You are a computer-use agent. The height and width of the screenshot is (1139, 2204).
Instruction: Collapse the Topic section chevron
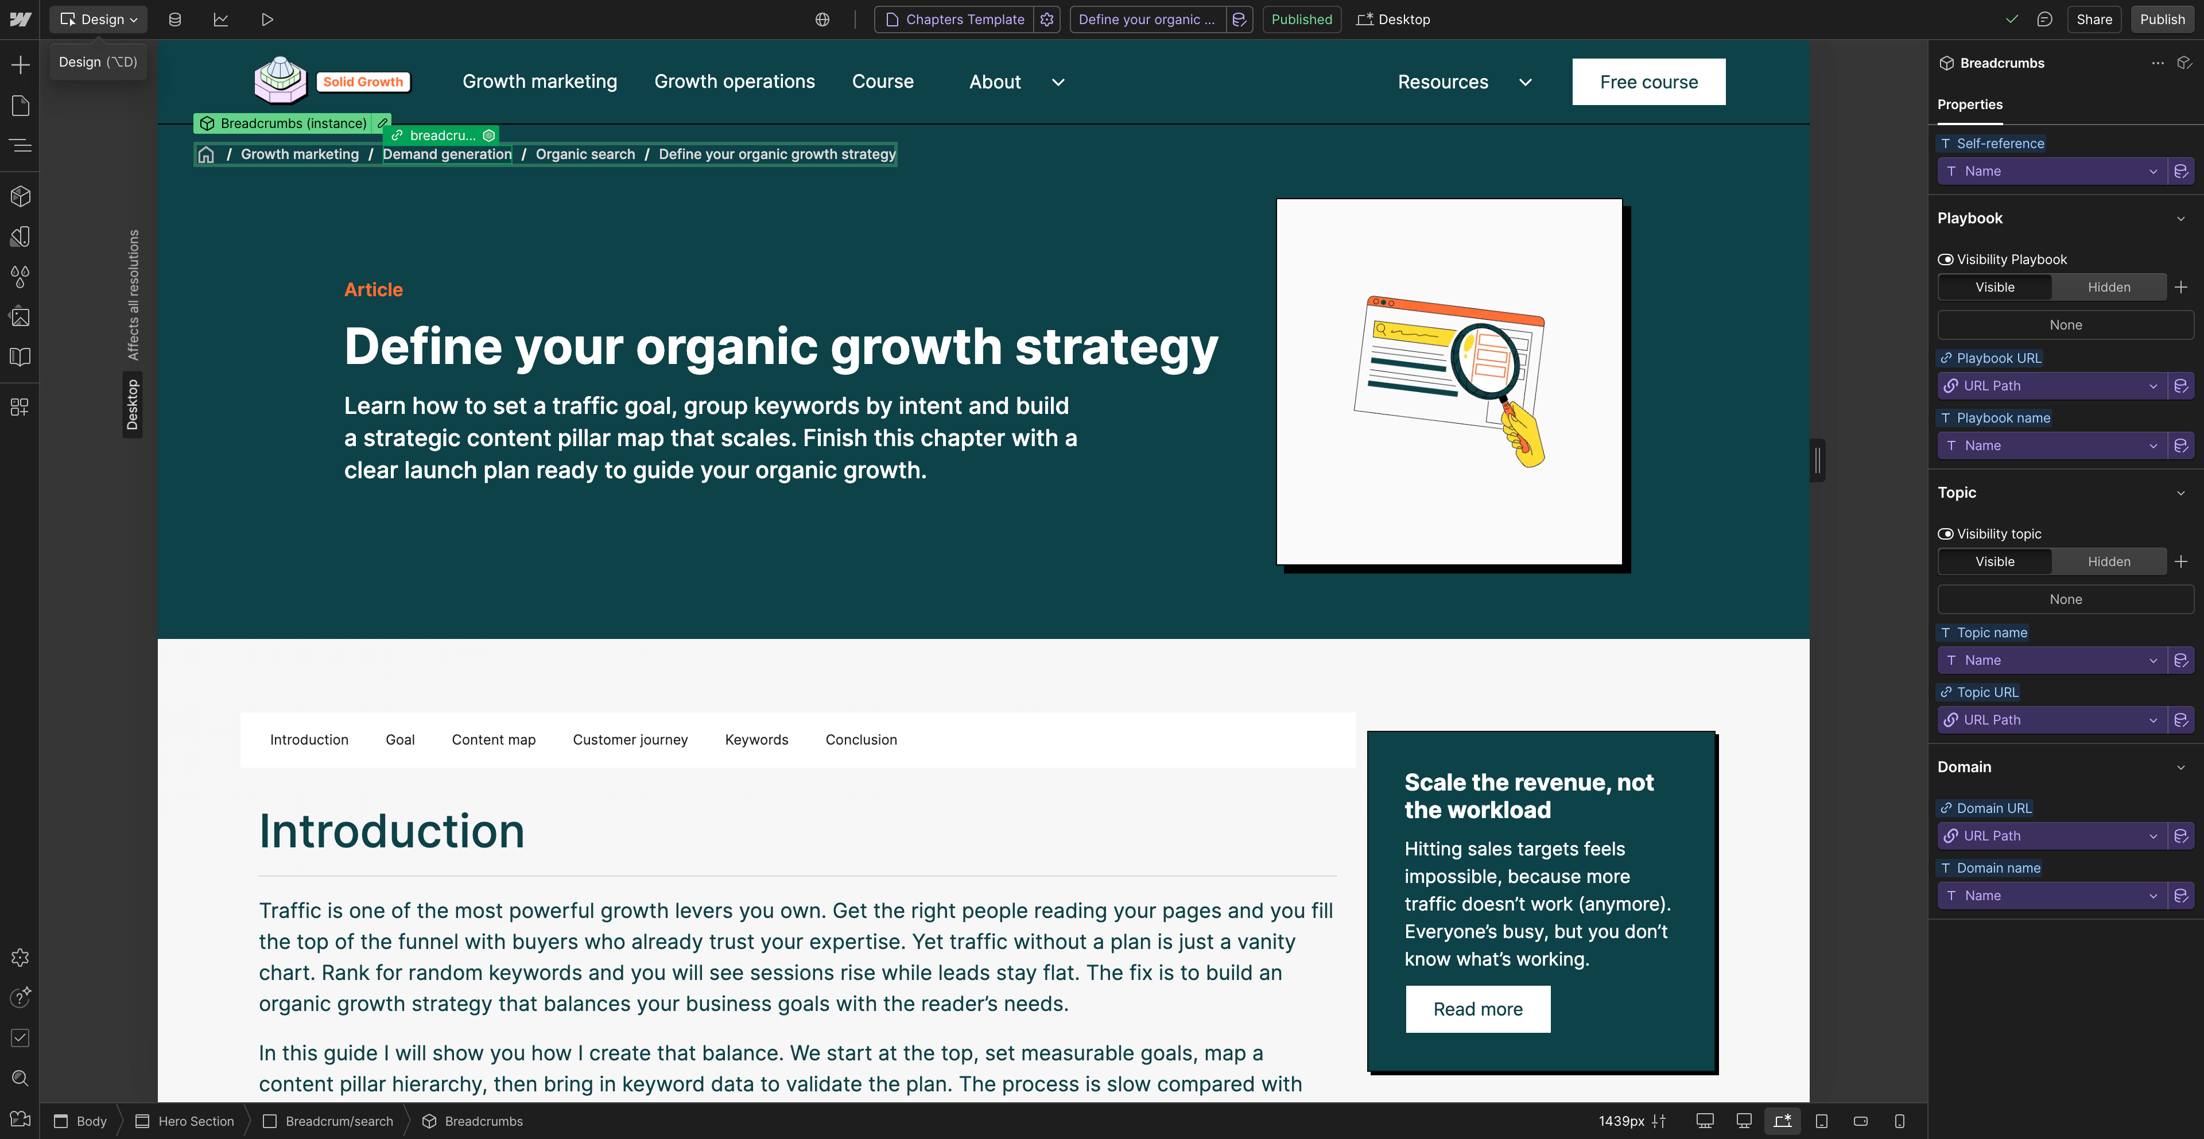[x=2180, y=493]
